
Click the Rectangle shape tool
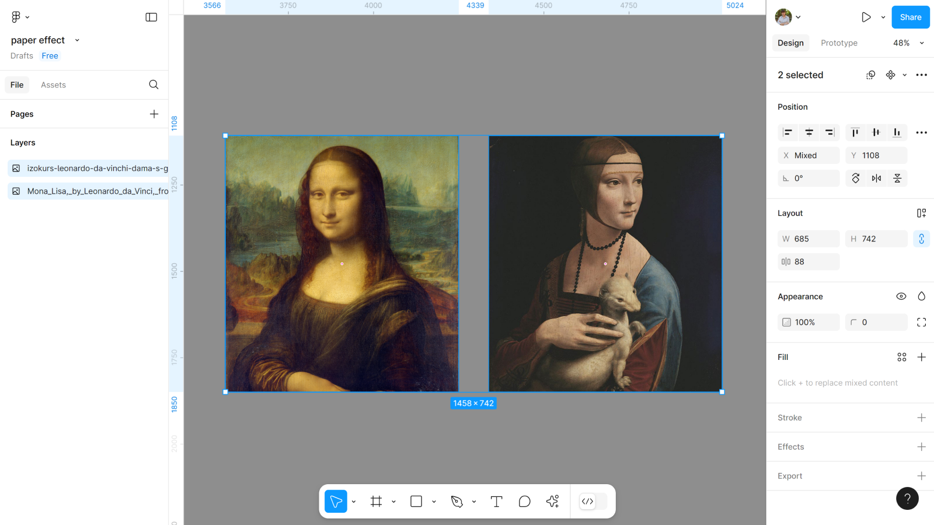coord(416,502)
